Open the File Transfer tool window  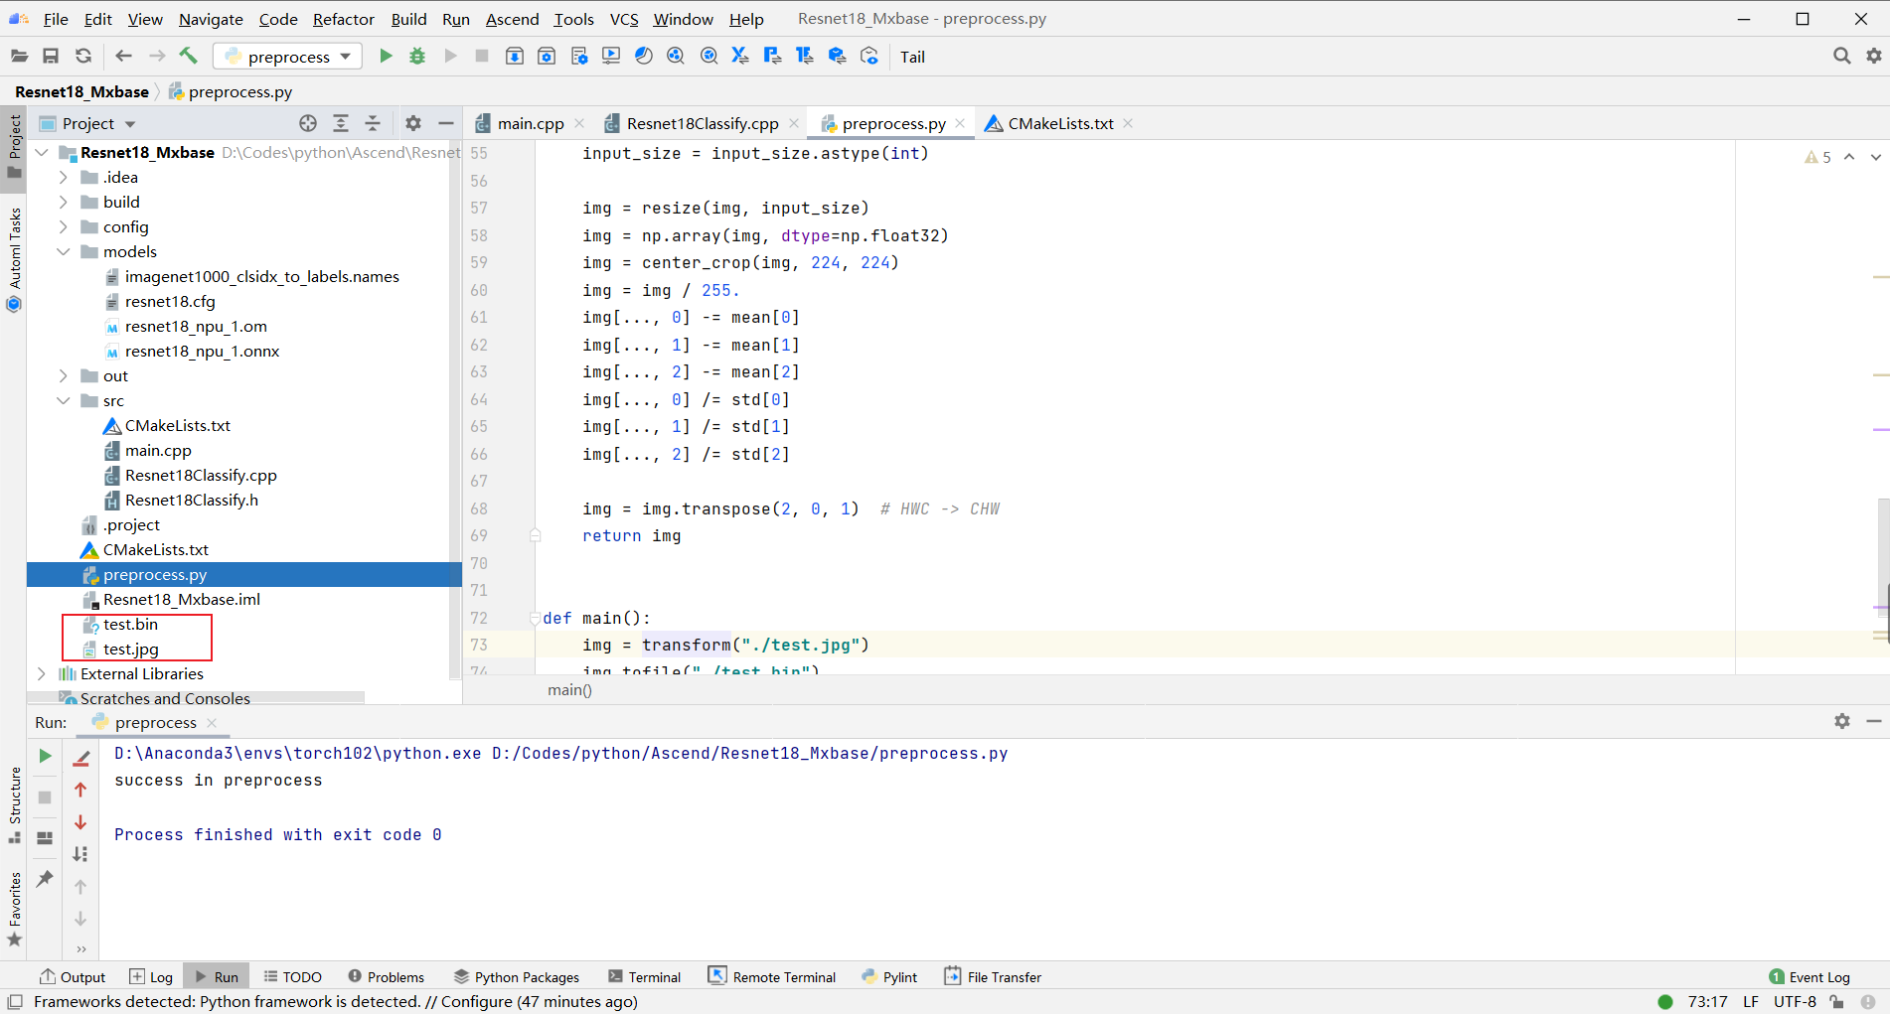[992, 976]
